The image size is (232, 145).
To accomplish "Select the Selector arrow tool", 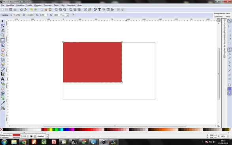I will pyautogui.click(x=2, y=21).
